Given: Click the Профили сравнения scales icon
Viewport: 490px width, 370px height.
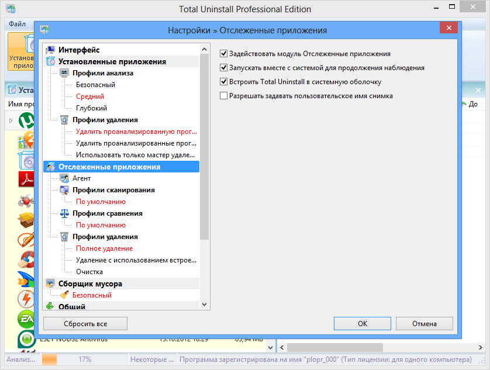Looking at the screenshot, I should click(64, 213).
